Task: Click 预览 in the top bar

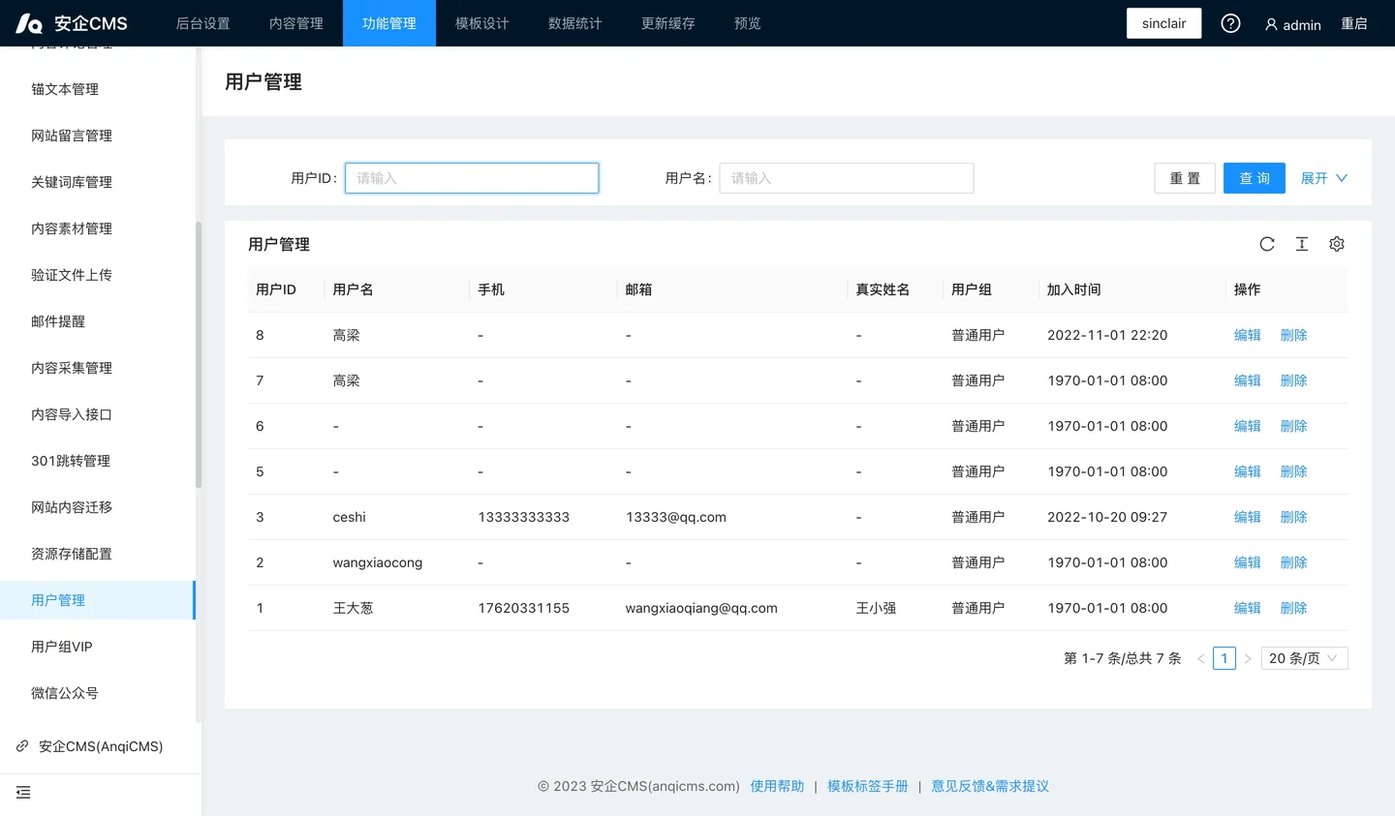Action: pos(748,23)
